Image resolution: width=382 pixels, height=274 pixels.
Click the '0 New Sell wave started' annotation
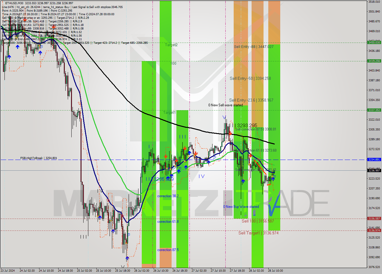point(225,105)
